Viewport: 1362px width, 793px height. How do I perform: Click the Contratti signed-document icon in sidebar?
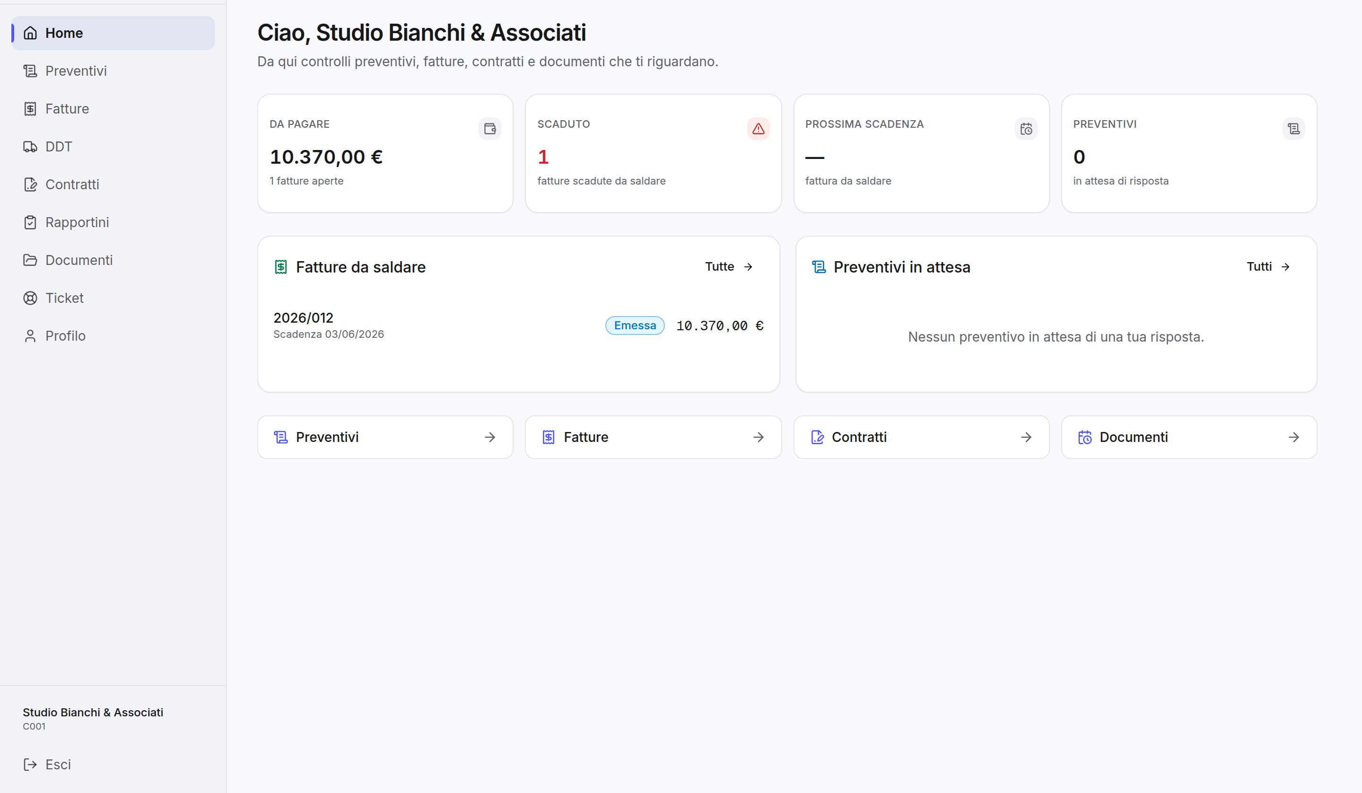click(x=30, y=185)
